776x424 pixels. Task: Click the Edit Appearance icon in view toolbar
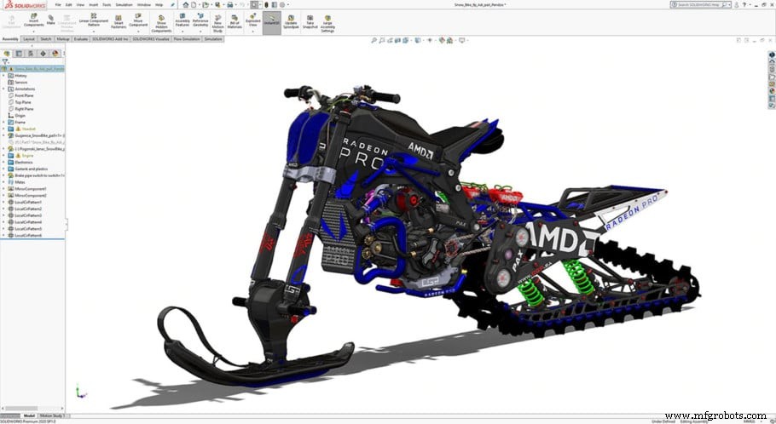[442, 40]
